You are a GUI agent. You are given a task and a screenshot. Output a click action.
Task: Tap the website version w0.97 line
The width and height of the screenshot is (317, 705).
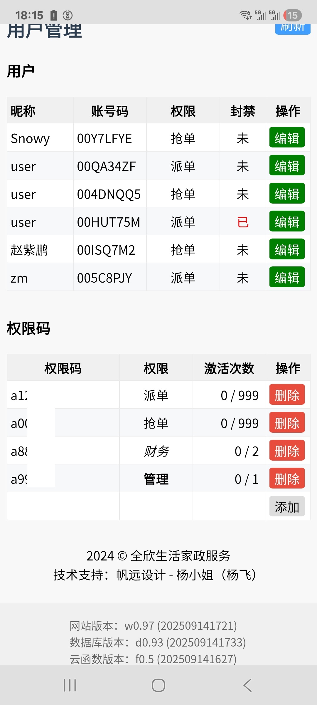153,626
